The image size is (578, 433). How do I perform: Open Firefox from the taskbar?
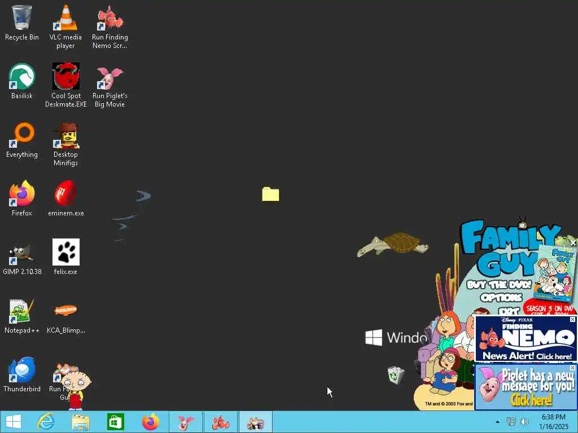(x=150, y=422)
